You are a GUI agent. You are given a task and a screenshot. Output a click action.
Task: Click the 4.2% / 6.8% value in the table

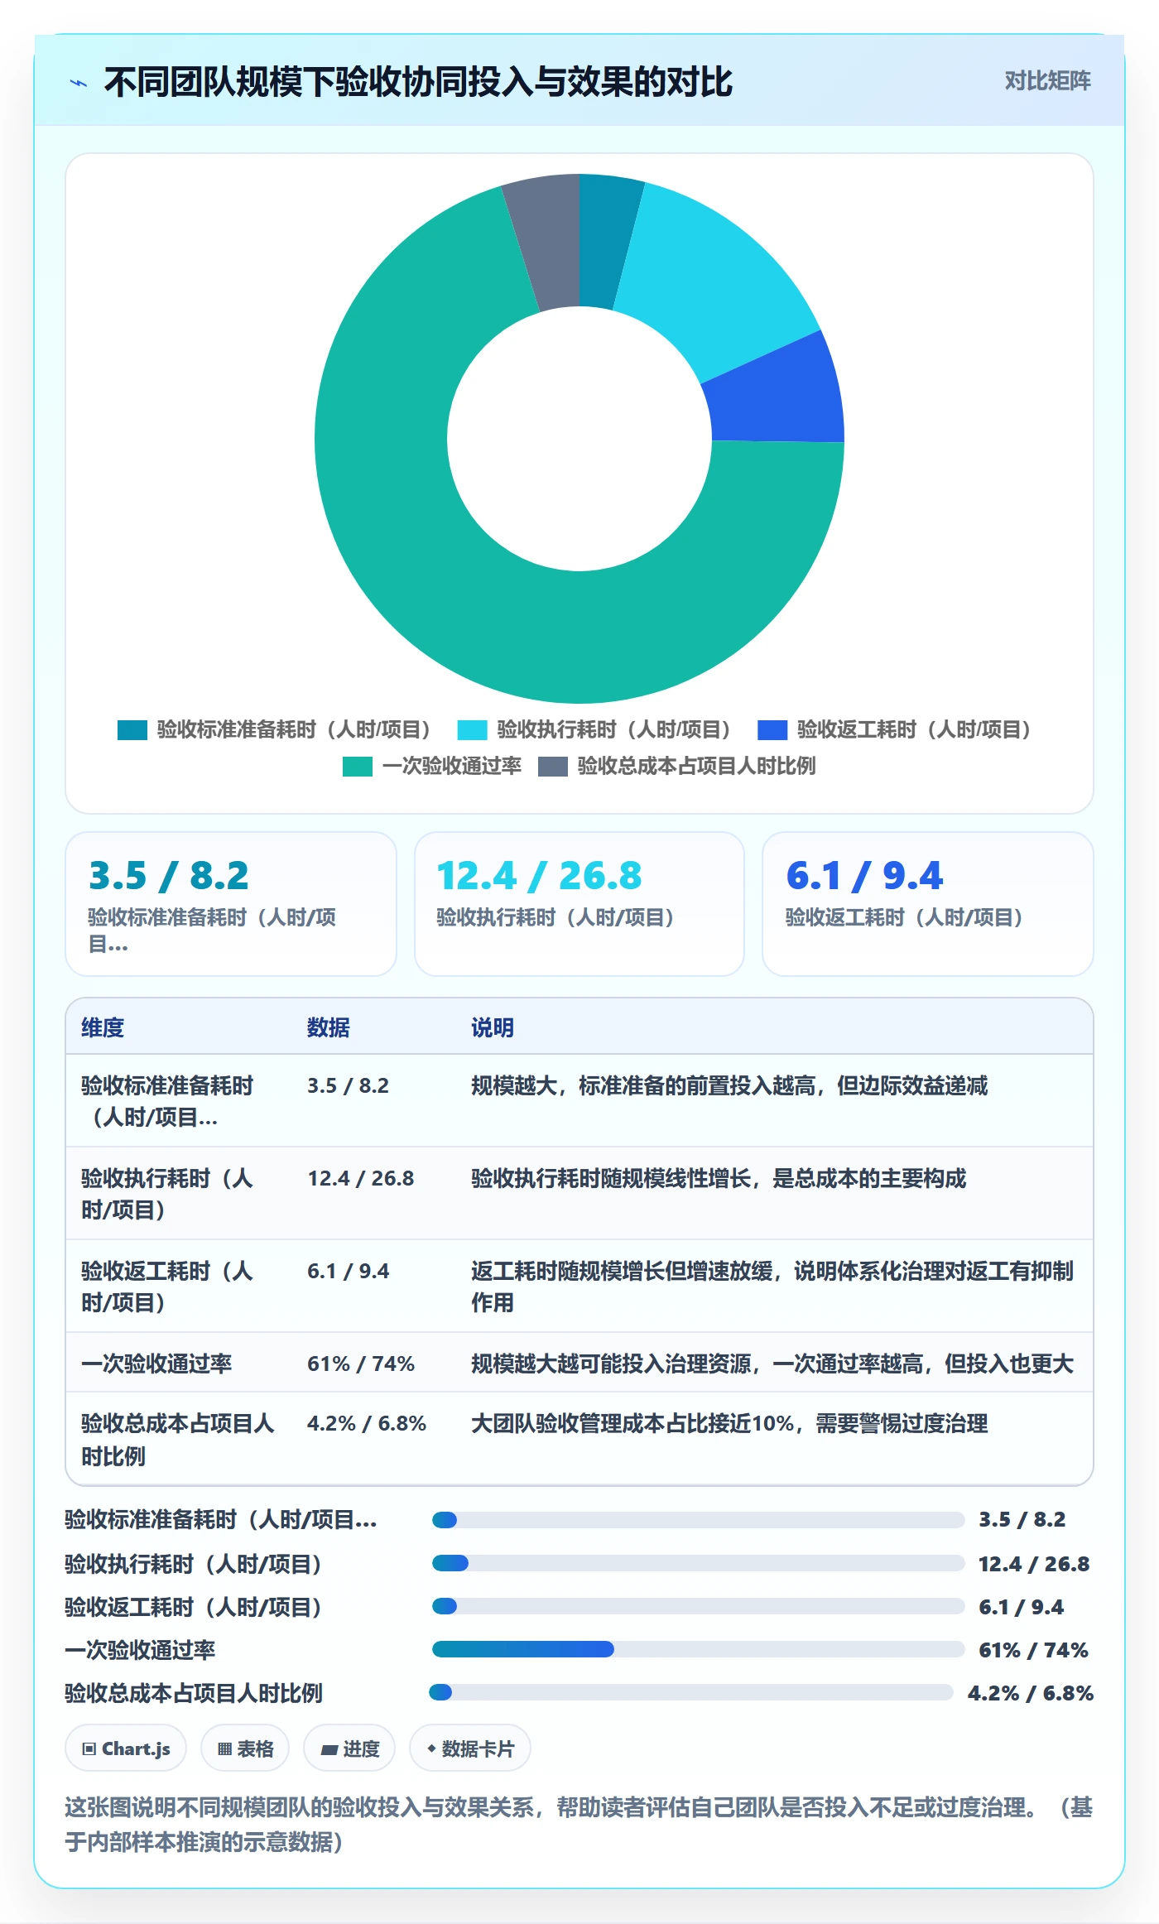[x=367, y=1423]
